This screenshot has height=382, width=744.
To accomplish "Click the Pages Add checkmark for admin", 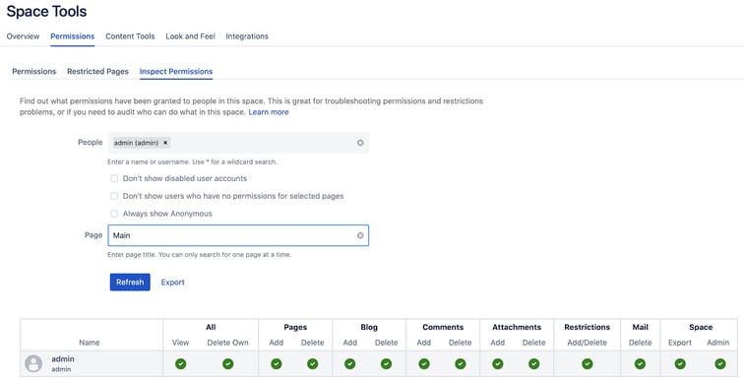I will point(277,364).
